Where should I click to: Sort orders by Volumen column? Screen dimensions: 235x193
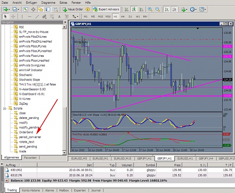click(125, 165)
